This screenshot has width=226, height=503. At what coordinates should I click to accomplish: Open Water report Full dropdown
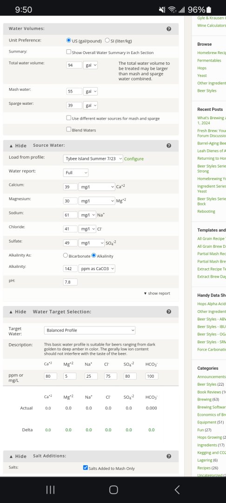(x=75, y=173)
